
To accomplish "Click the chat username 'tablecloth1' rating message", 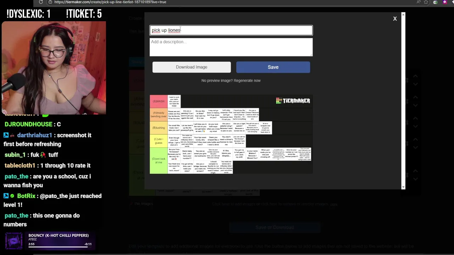I will click(x=20, y=165).
